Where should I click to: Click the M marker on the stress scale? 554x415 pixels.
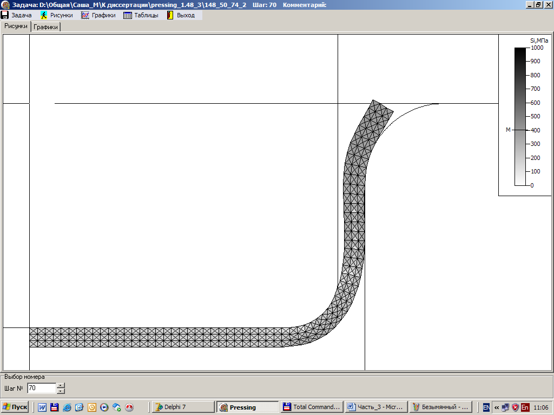click(508, 130)
